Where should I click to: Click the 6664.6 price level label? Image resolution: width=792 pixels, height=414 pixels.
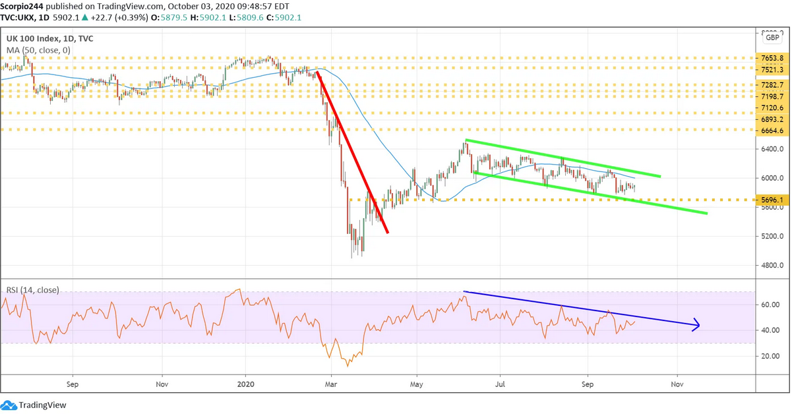771,131
